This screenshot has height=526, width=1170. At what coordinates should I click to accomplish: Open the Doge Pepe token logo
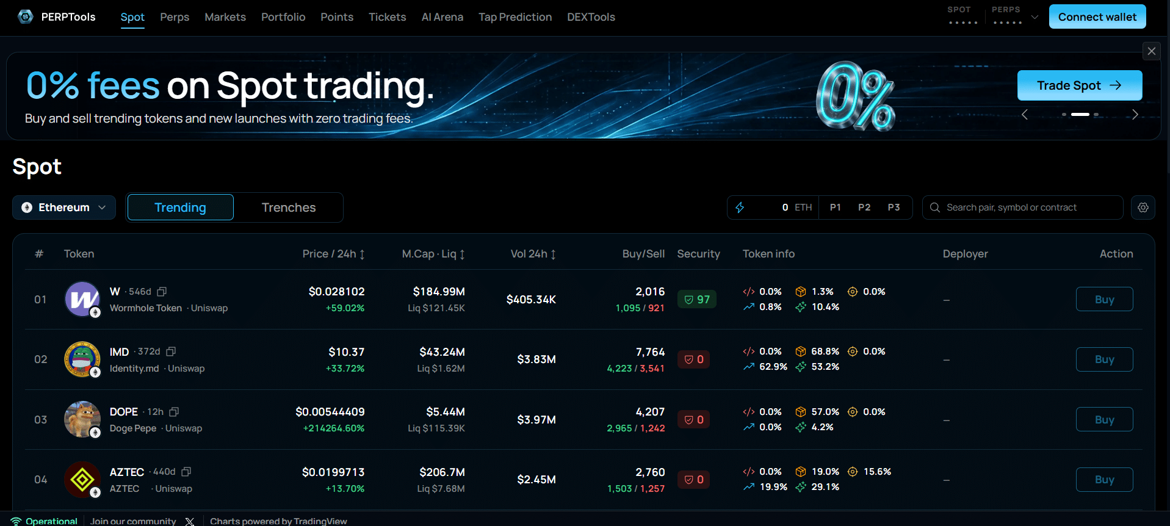[x=82, y=419]
